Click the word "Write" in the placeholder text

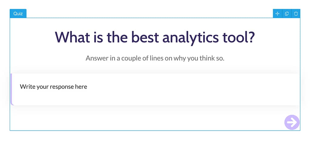[27, 87]
